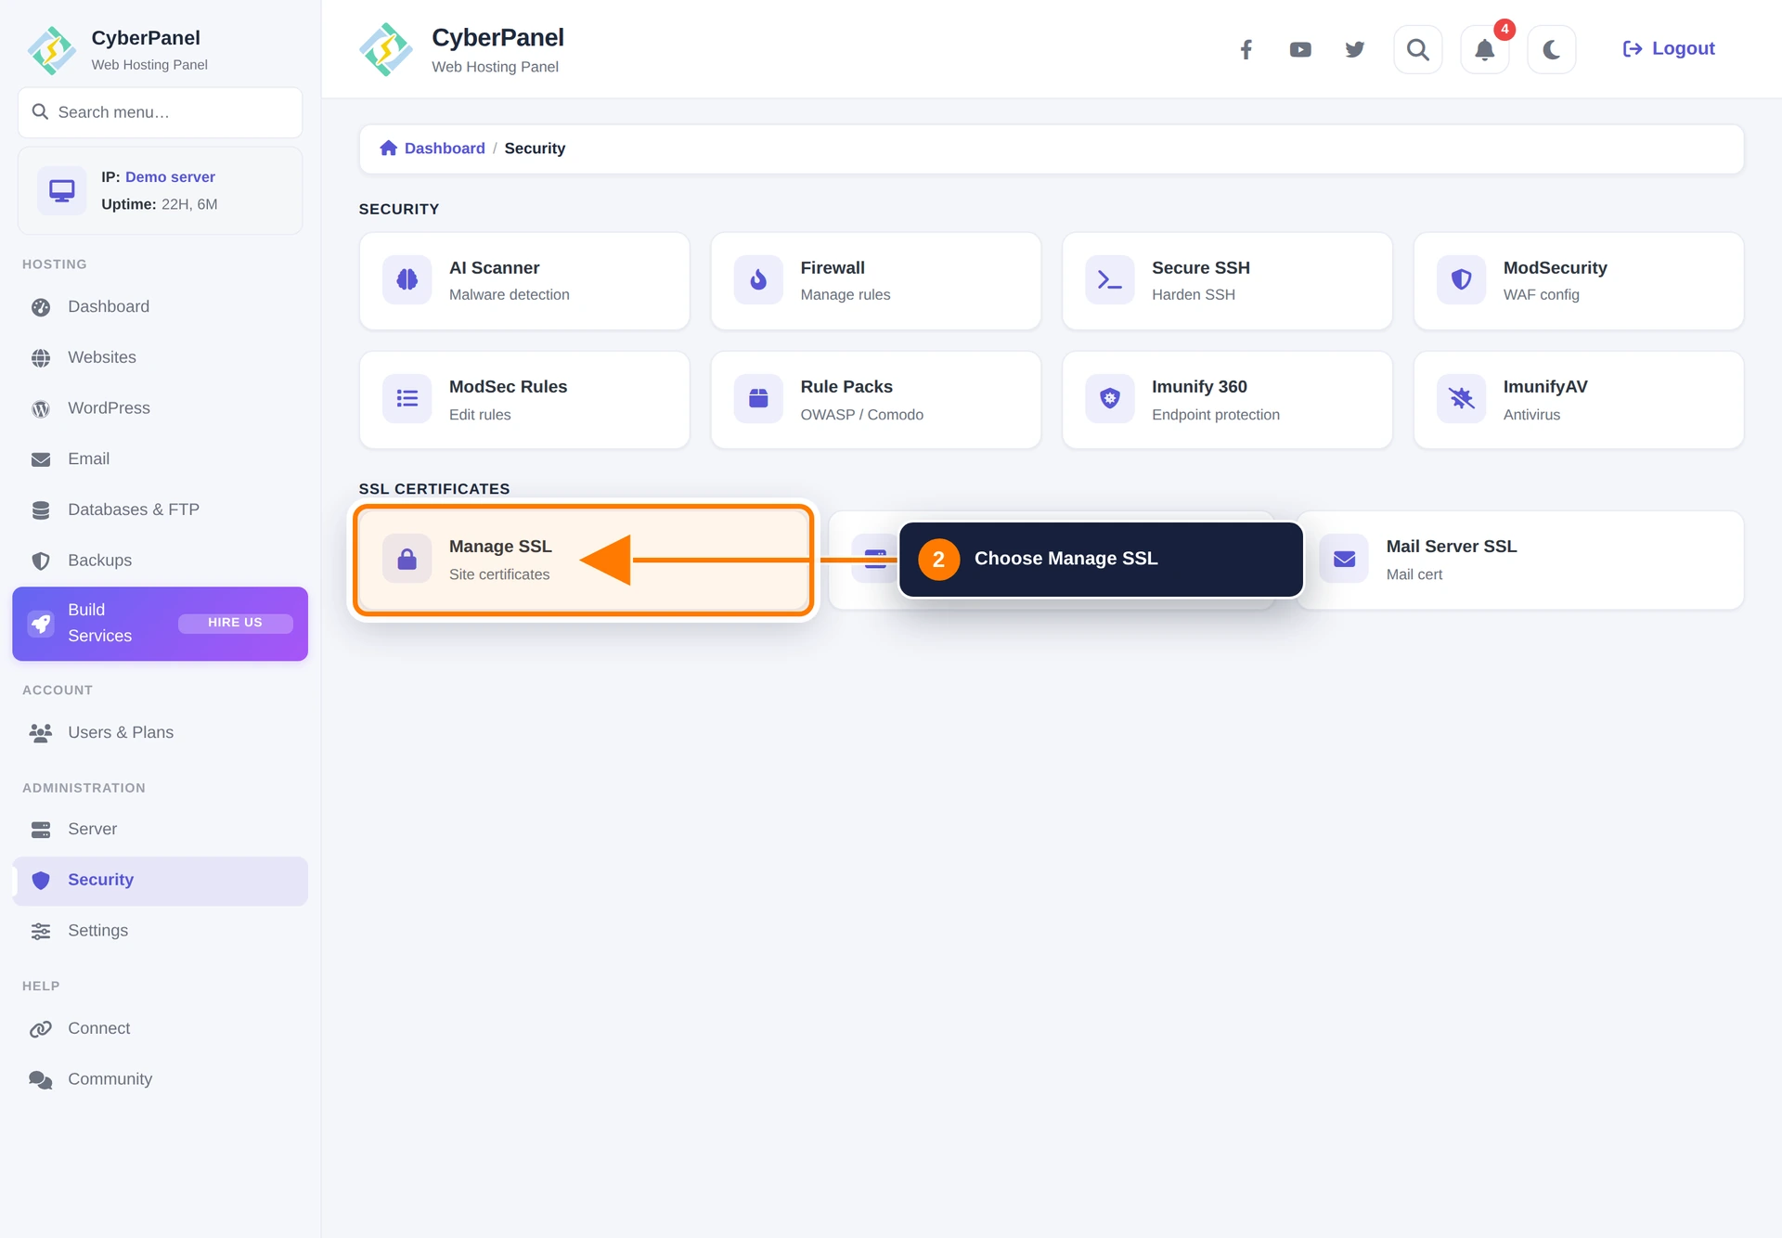
Task: Open Build Services promo item
Action: [x=161, y=624]
